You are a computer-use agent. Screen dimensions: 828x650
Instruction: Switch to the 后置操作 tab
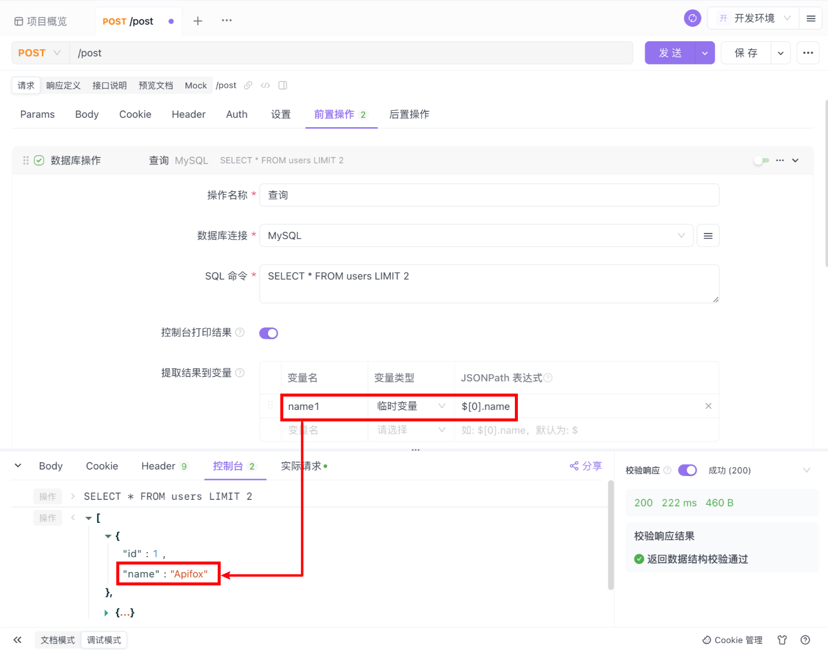coord(409,114)
